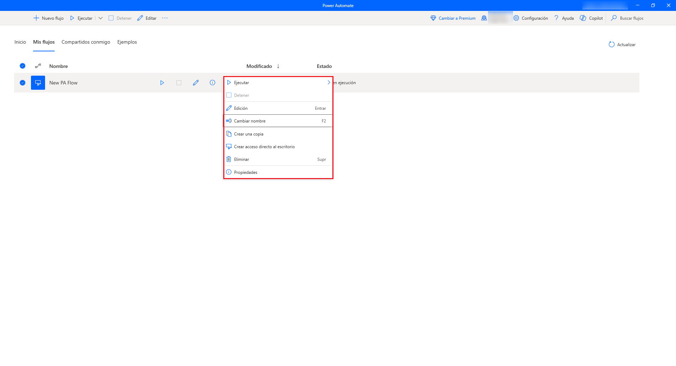Open the Ejecutar dropdown arrow in toolbar

point(100,18)
